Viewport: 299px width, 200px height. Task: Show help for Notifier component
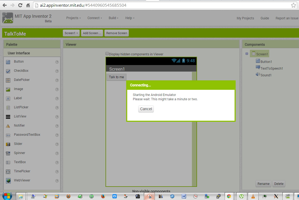[57, 126]
